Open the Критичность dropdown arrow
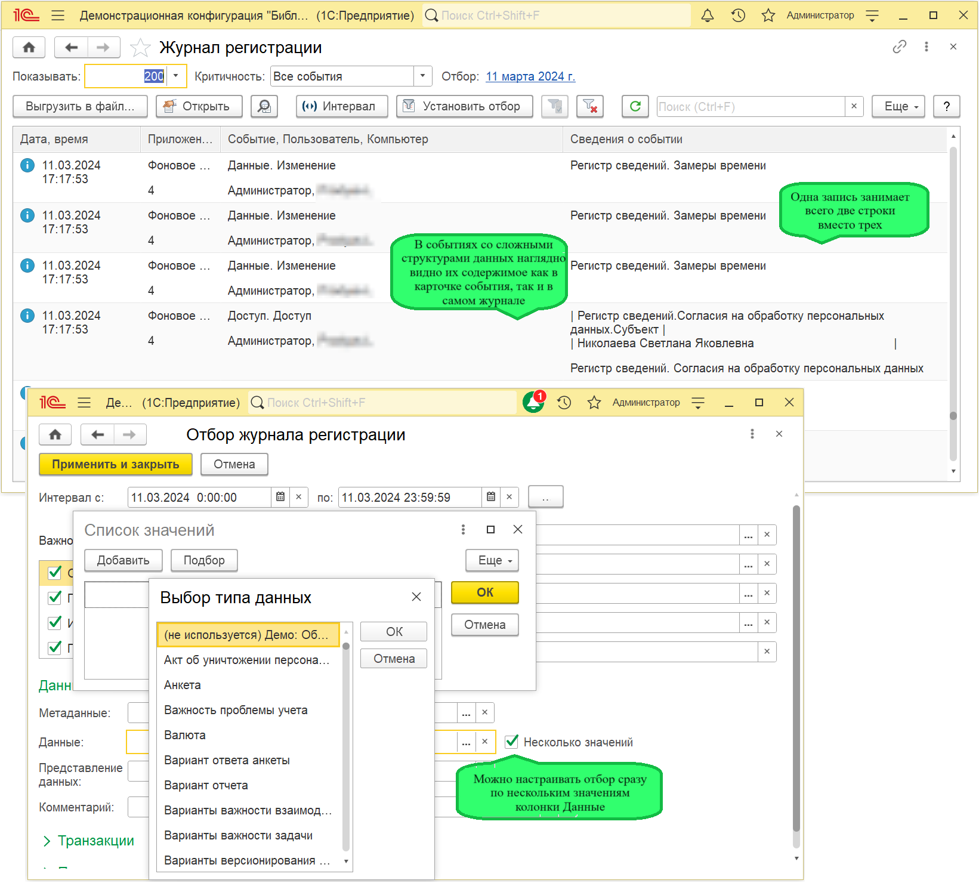Image resolution: width=979 pixels, height=883 pixels. [x=422, y=76]
